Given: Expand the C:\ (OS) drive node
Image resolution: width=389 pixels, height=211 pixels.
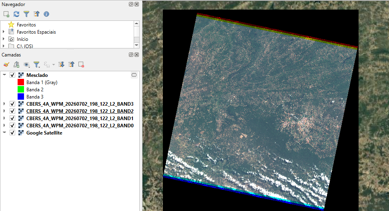Looking at the screenshot, I should point(4,46).
